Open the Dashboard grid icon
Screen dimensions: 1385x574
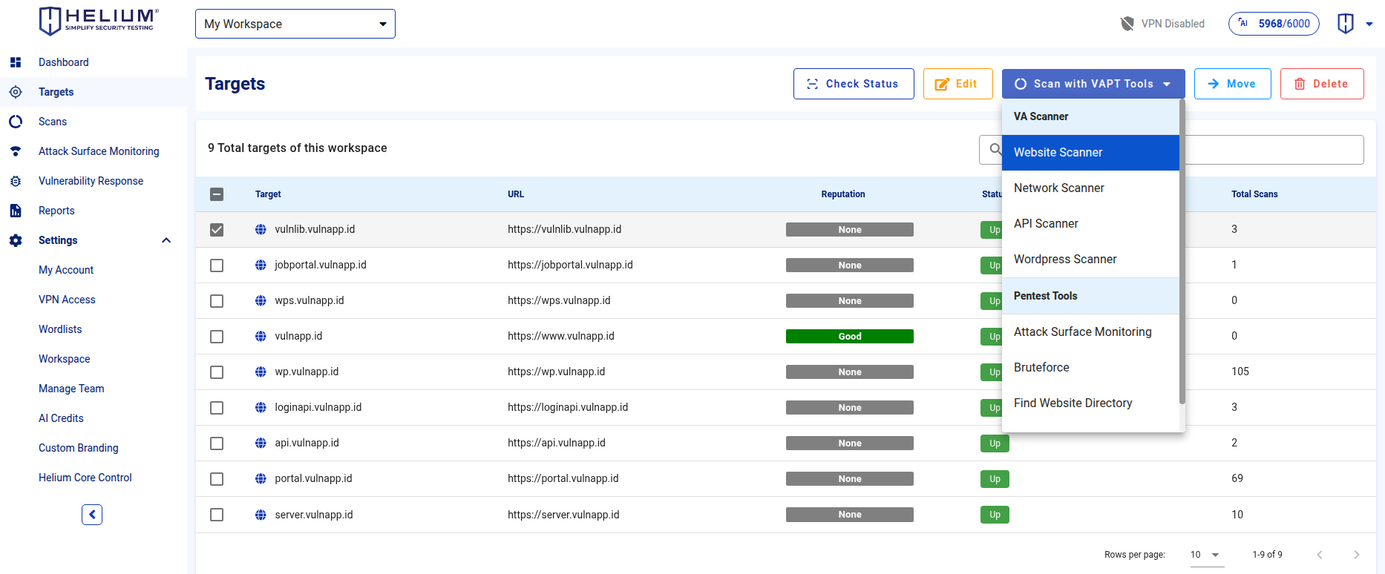(16, 62)
